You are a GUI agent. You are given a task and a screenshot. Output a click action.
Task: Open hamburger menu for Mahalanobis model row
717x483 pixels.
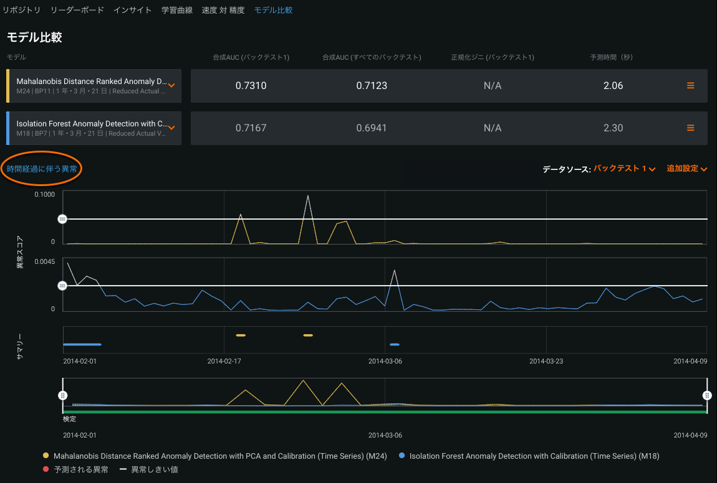690,86
